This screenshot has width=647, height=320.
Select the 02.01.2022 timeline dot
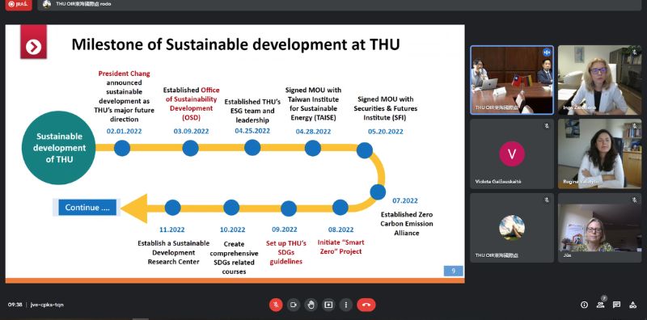pyautogui.click(x=122, y=148)
